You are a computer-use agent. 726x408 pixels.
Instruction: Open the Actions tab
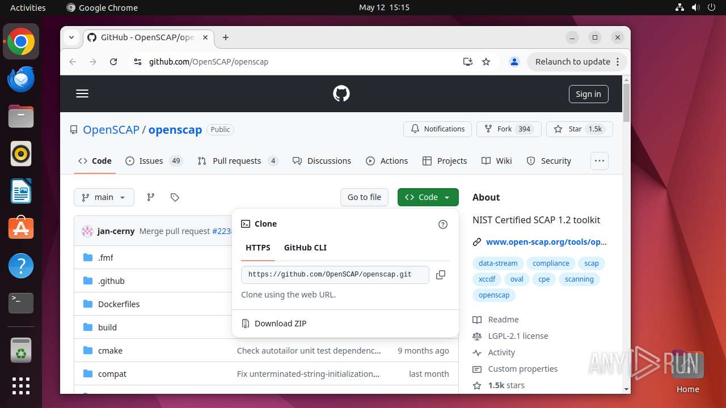387,161
